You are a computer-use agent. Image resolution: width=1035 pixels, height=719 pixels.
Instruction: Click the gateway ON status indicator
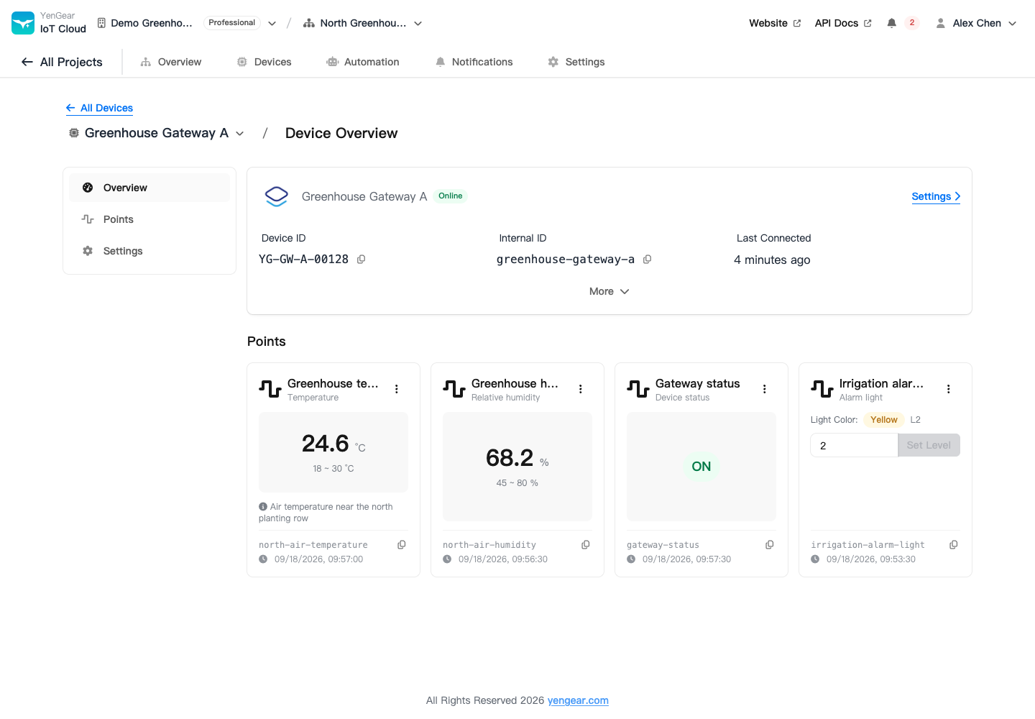coord(701,467)
